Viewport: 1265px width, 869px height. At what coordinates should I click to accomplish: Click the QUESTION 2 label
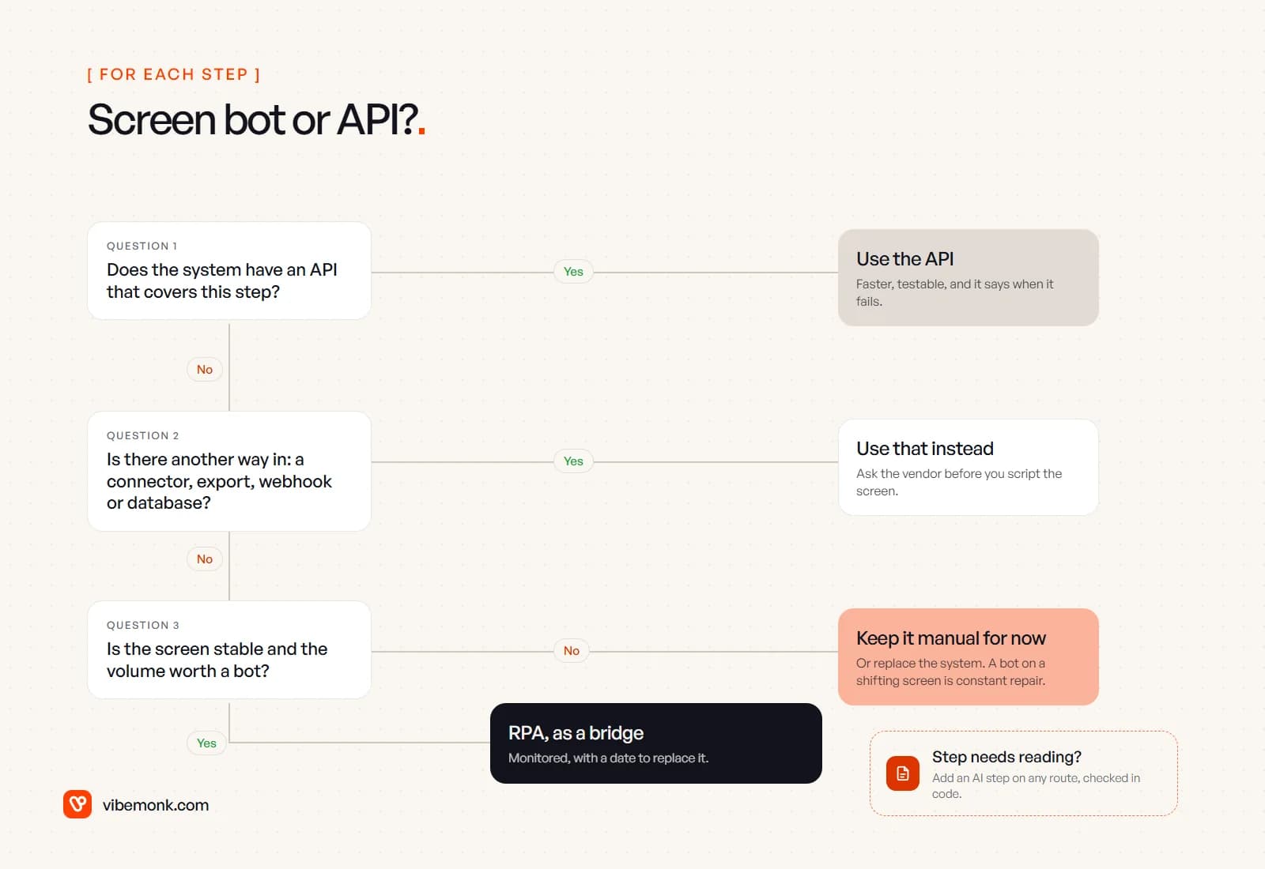[x=143, y=436]
